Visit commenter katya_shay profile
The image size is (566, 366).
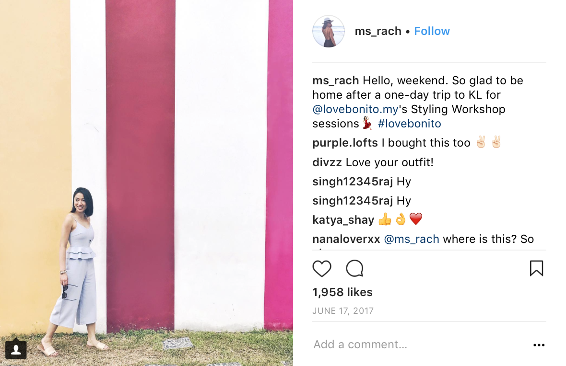click(x=343, y=220)
